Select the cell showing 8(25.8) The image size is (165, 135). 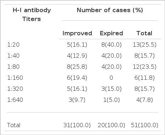(x=77, y=67)
